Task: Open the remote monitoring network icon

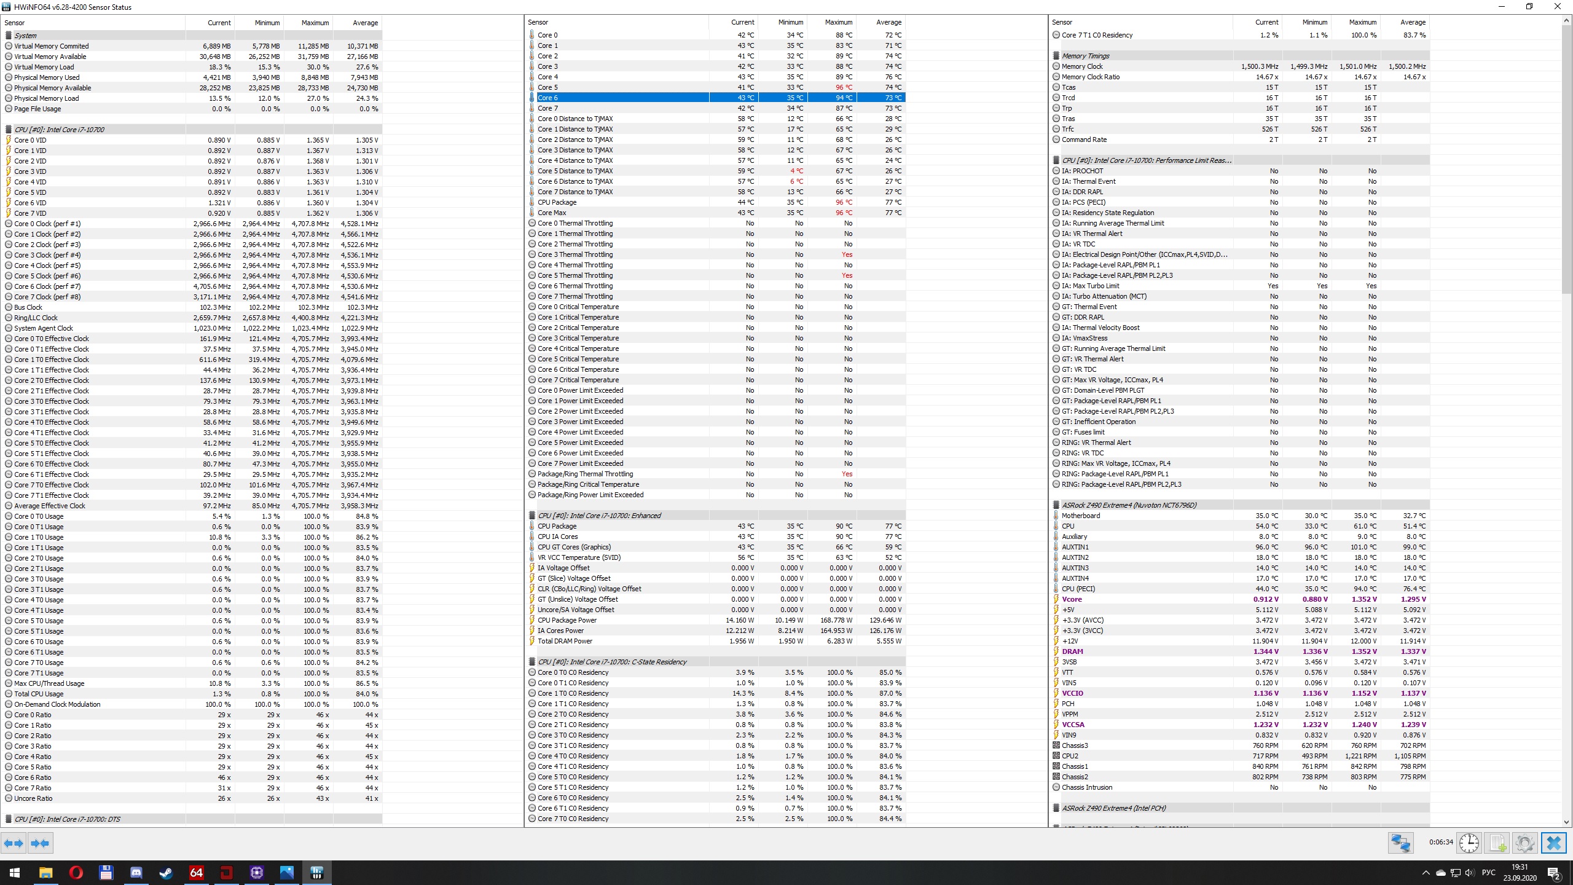Action: pos(1400,843)
